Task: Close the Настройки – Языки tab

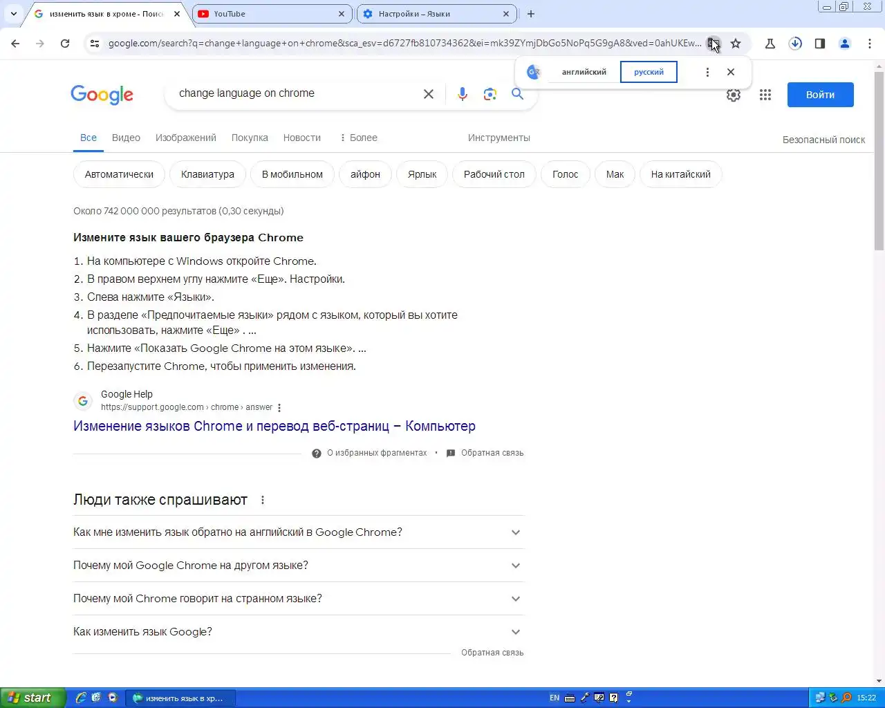Action: tap(506, 14)
